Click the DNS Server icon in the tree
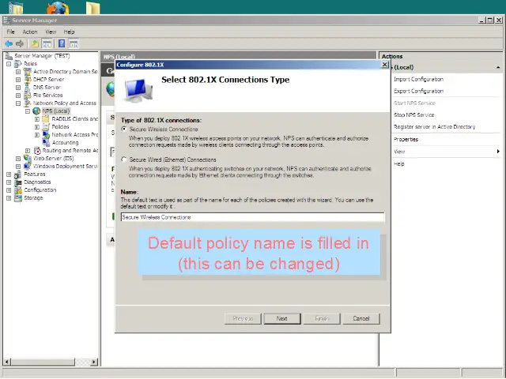This screenshot has height=379, width=506. (x=28, y=88)
